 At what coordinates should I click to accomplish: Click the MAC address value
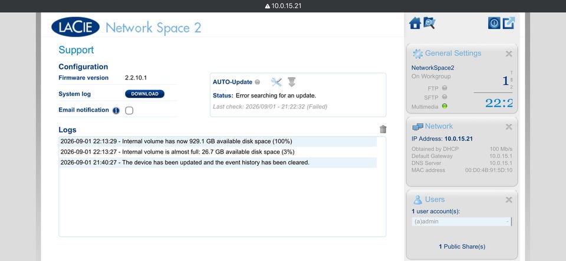[488, 170]
